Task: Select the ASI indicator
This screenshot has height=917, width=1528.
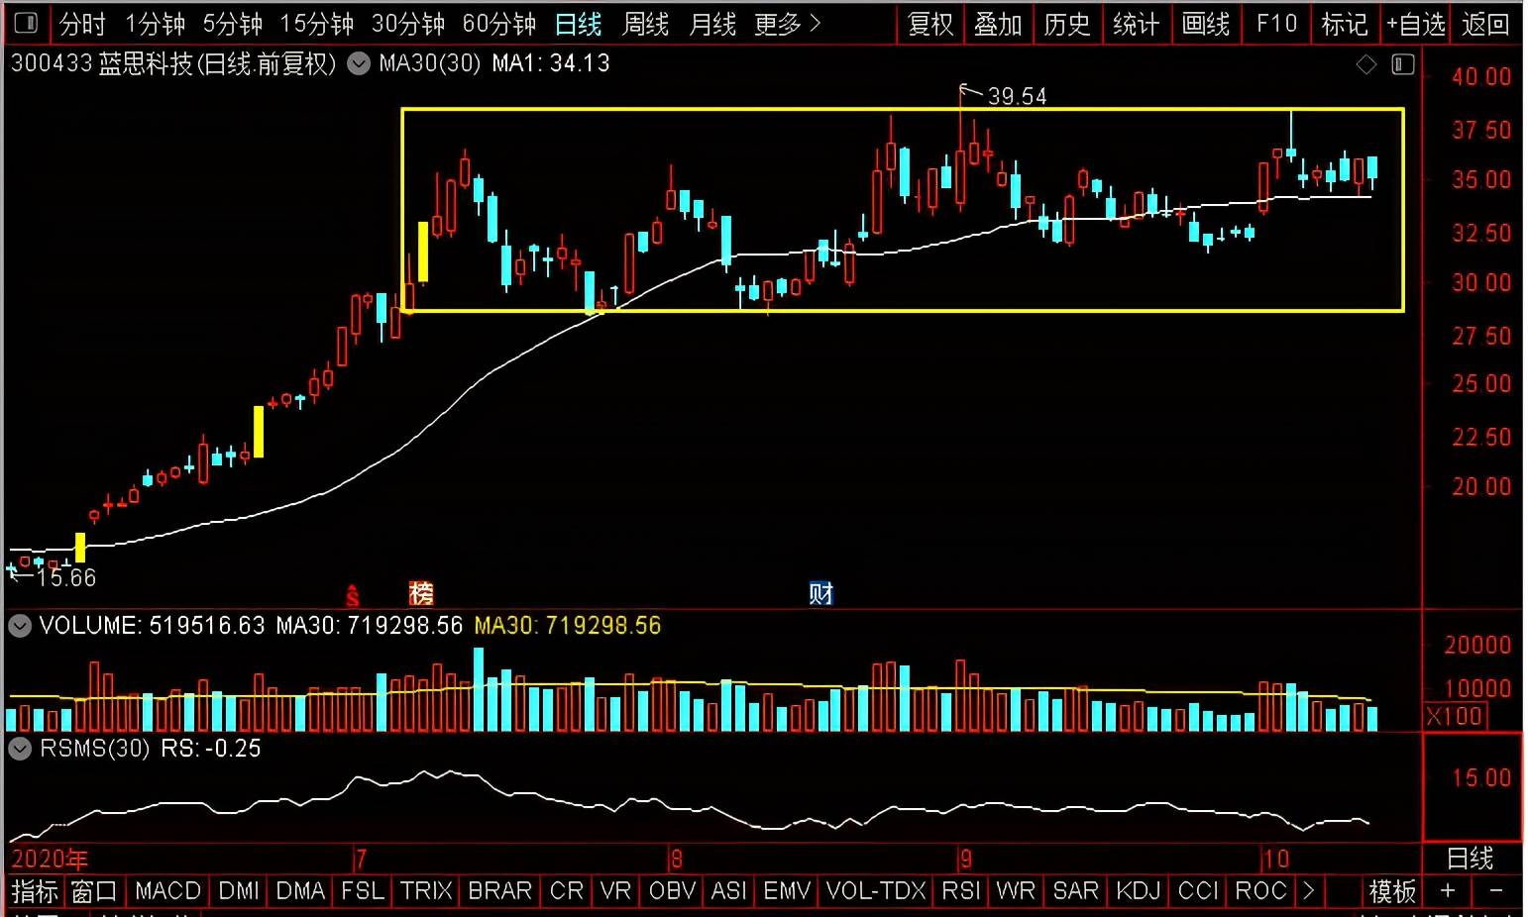Action: (x=729, y=891)
